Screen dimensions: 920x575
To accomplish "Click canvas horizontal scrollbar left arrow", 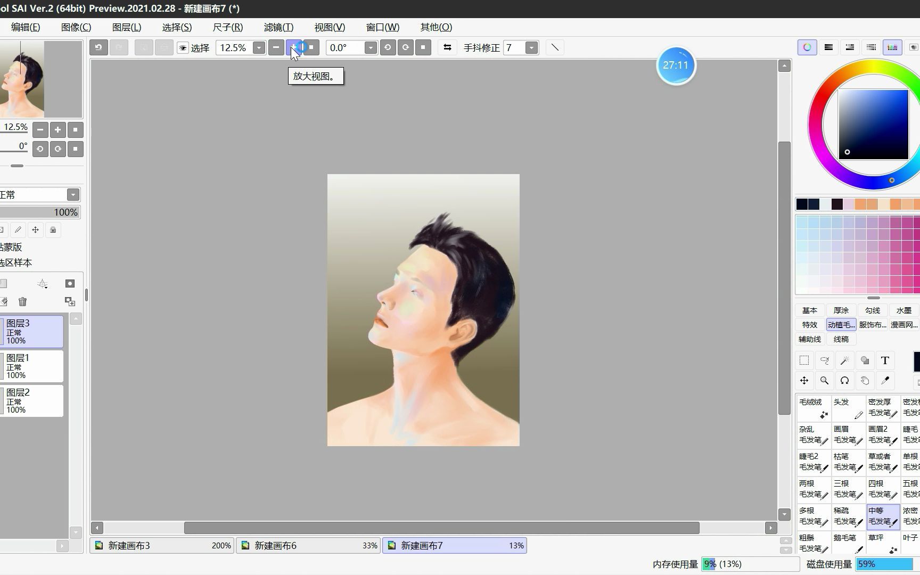I will click(x=97, y=528).
